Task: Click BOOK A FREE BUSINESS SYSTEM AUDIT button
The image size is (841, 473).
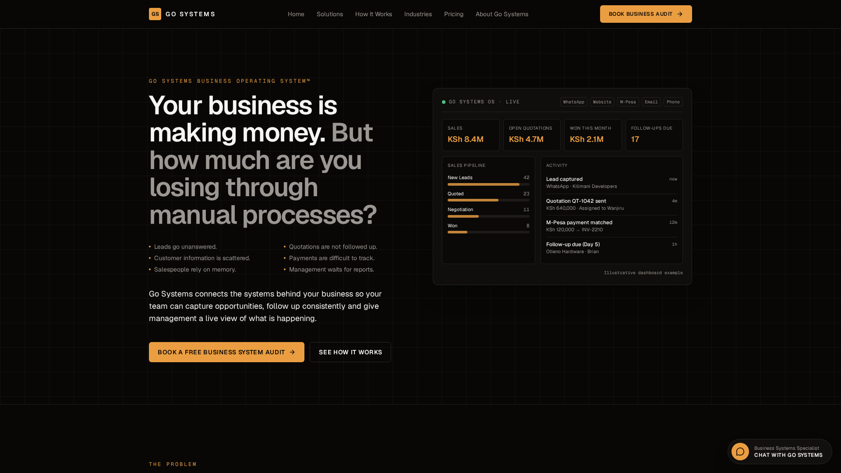Action: coord(226,352)
